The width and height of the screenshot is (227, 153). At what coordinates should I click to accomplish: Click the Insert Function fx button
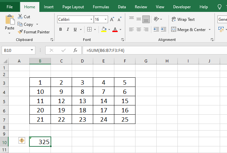pyautogui.click(x=75, y=50)
